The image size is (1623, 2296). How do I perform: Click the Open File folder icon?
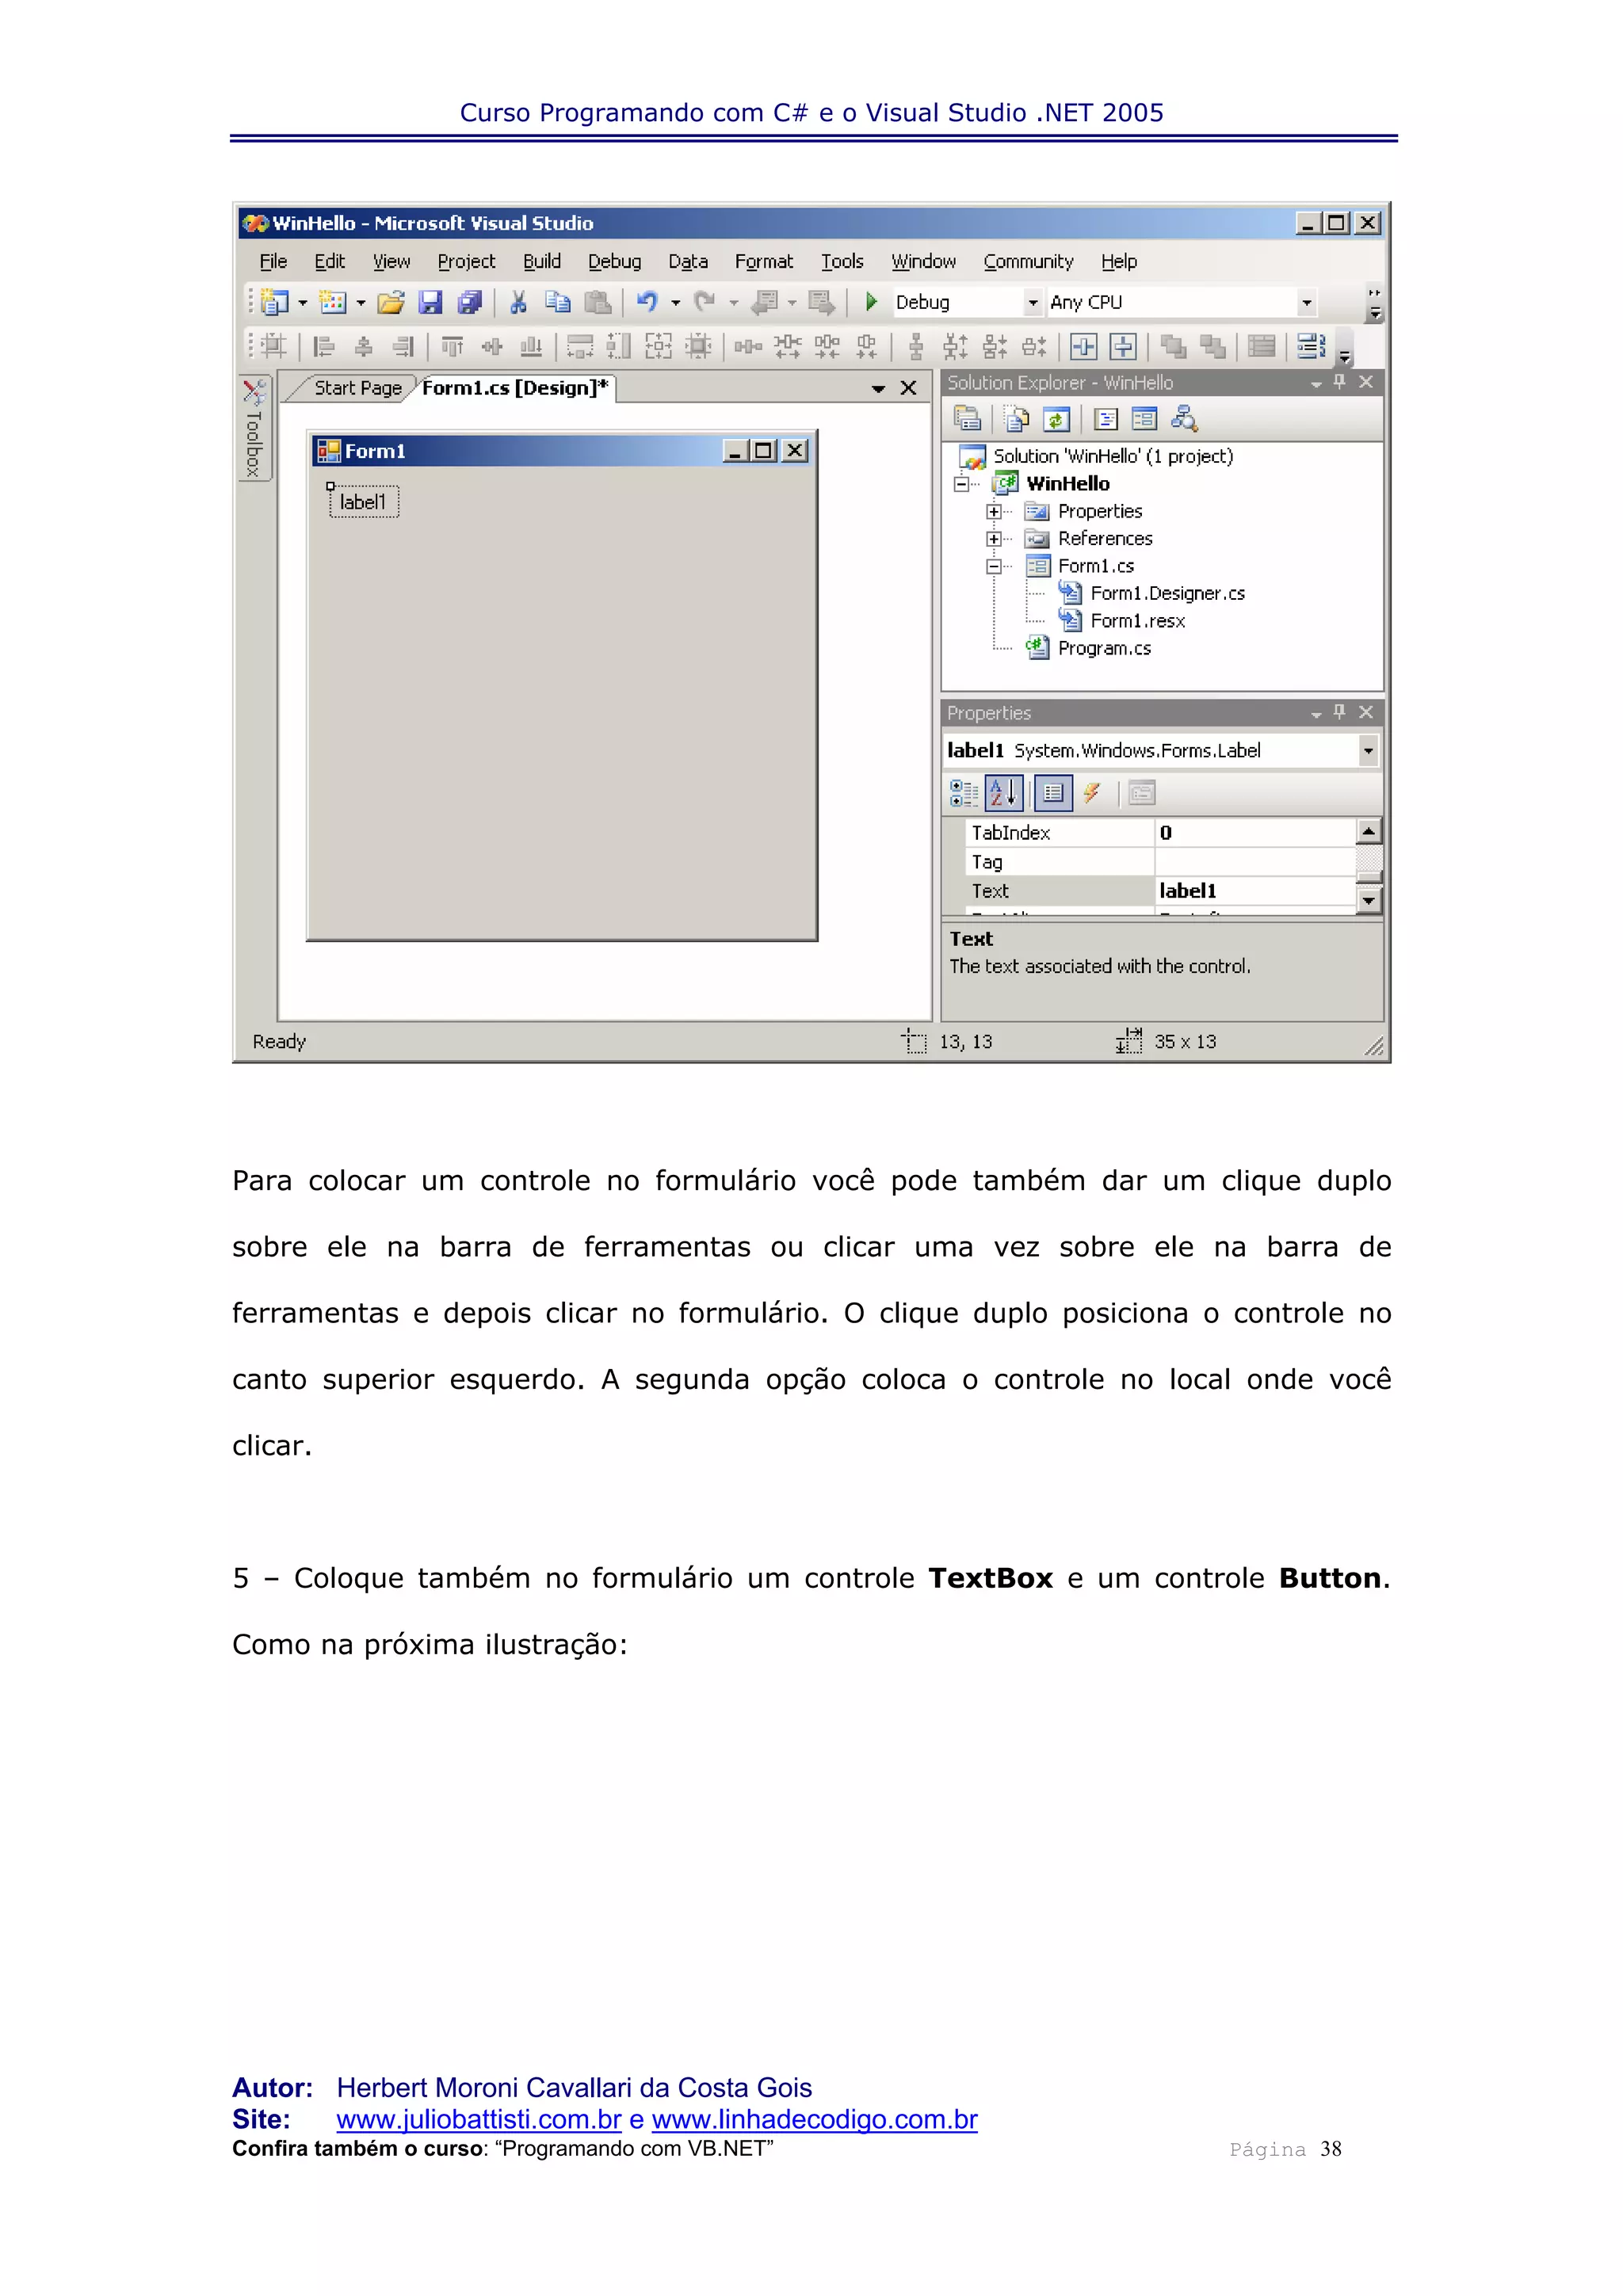[391, 302]
